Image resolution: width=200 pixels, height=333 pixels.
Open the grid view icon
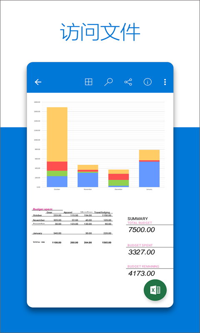click(89, 82)
